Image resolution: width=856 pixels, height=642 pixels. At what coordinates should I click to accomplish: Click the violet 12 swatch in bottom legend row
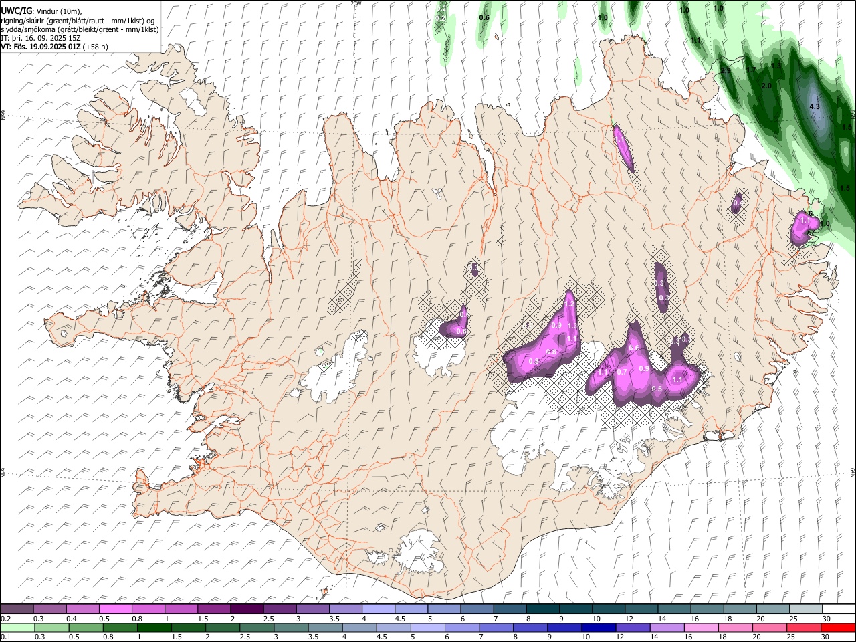(x=633, y=627)
